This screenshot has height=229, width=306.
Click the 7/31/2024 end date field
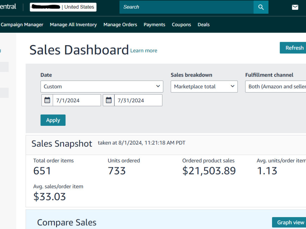[138, 100]
